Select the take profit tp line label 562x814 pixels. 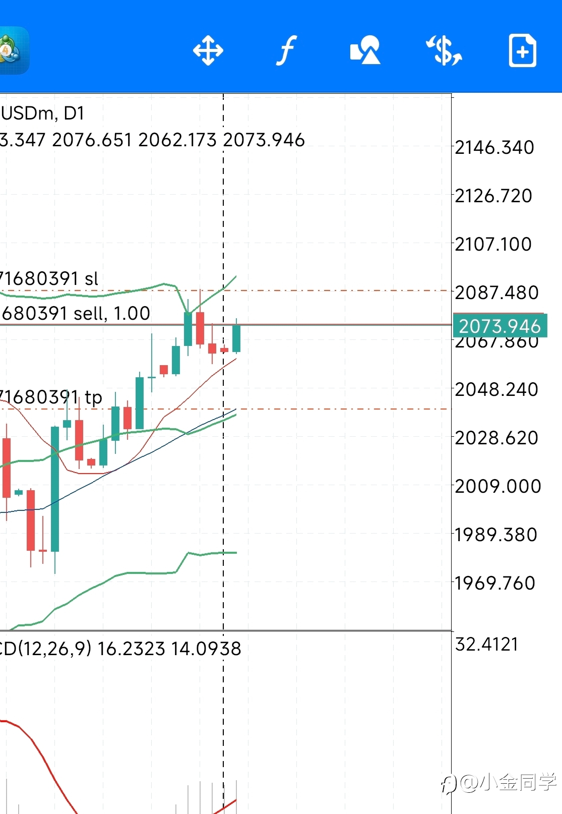[x=51, y=397]
